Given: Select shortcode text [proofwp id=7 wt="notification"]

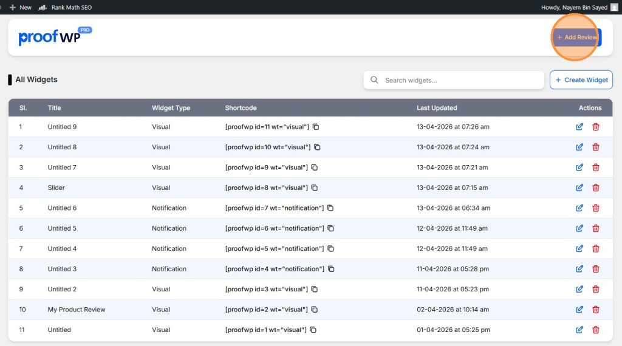Looking at the screenshot, I should pyautogui.click(x=275, y=208).
